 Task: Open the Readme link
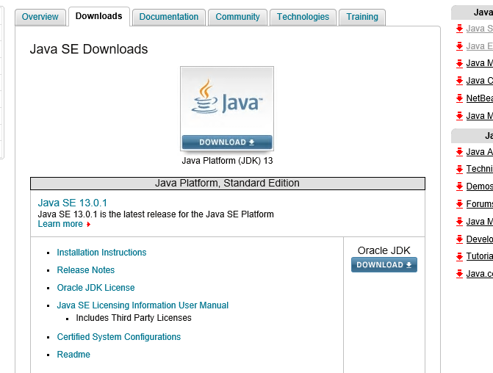point(73,355)
